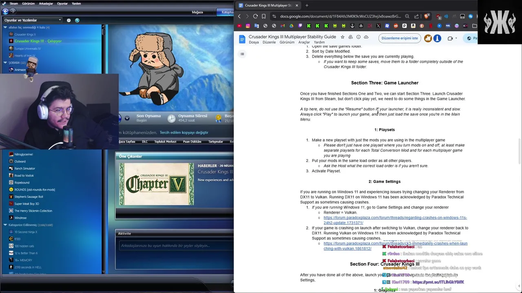Viewport: 522px width, 293px height.
Task: Open the Oyunlar menu in Steam
Action: (x=62, y=4)
